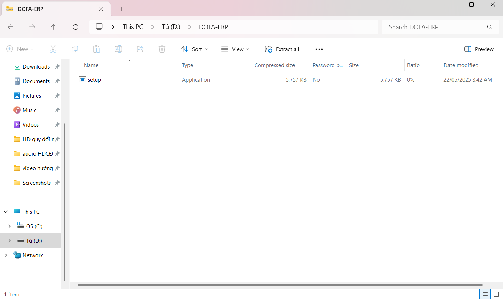Open Pictures in navigation pane
This screenshot has width=503, height=299.
coord(32,96)
